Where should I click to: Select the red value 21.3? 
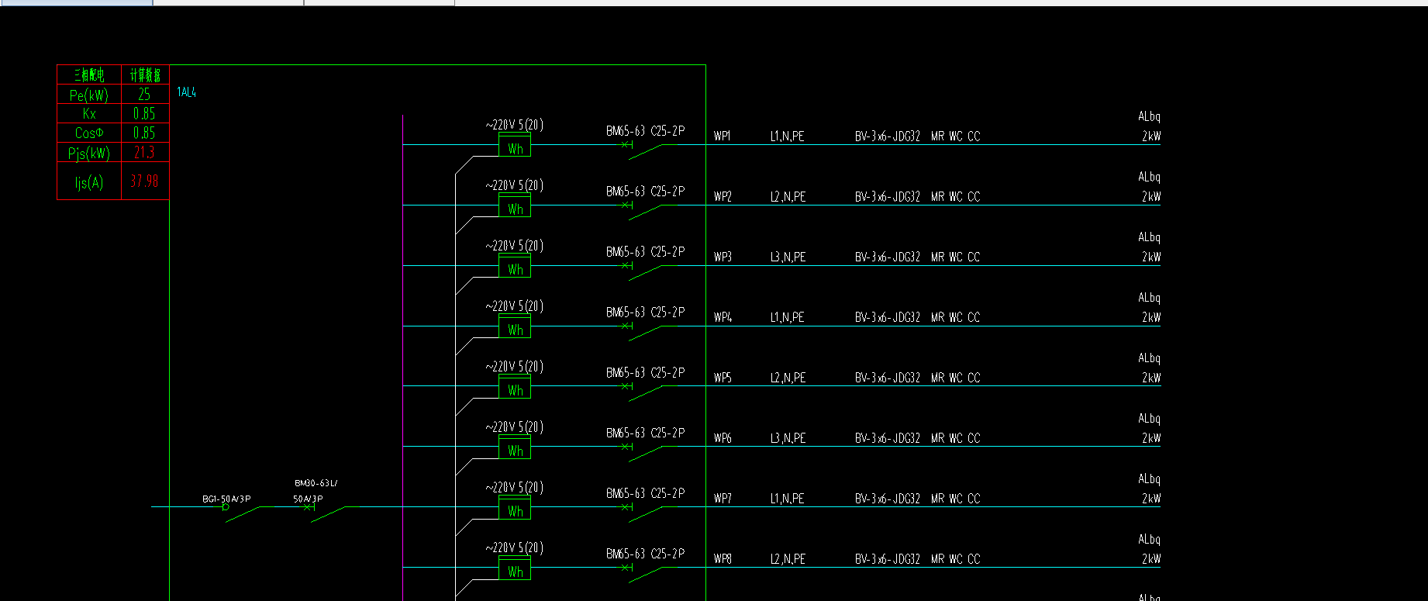(144, 152)
